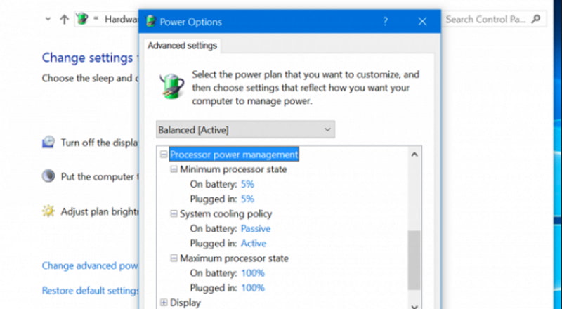Click the recent locations chevron beside up arrow

[x=48, y=20]
